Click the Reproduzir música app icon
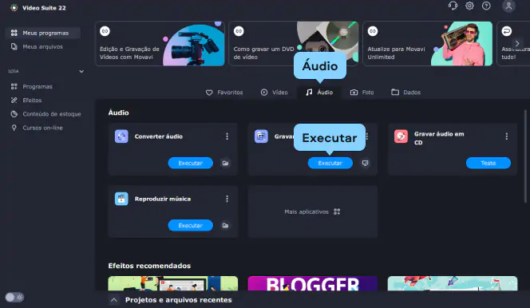Image resolution: width=530 pixels, height=308 pixels. pyautogui.click(x=121, y=199)
